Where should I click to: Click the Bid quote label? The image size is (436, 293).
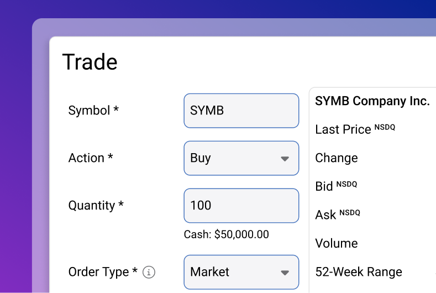(x=324, y=186)
